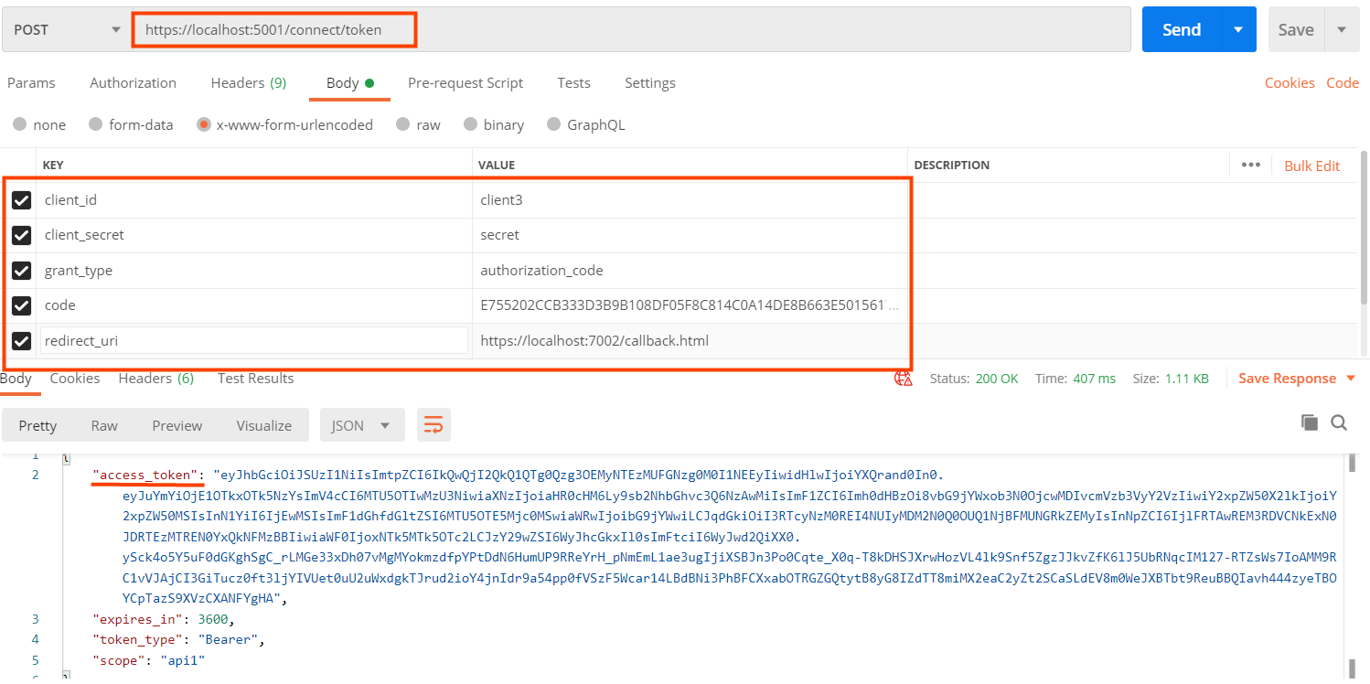The image size is (1370, 684).
Task: Click the warning icon near the response status bar
Action: (x=903, y=378)
